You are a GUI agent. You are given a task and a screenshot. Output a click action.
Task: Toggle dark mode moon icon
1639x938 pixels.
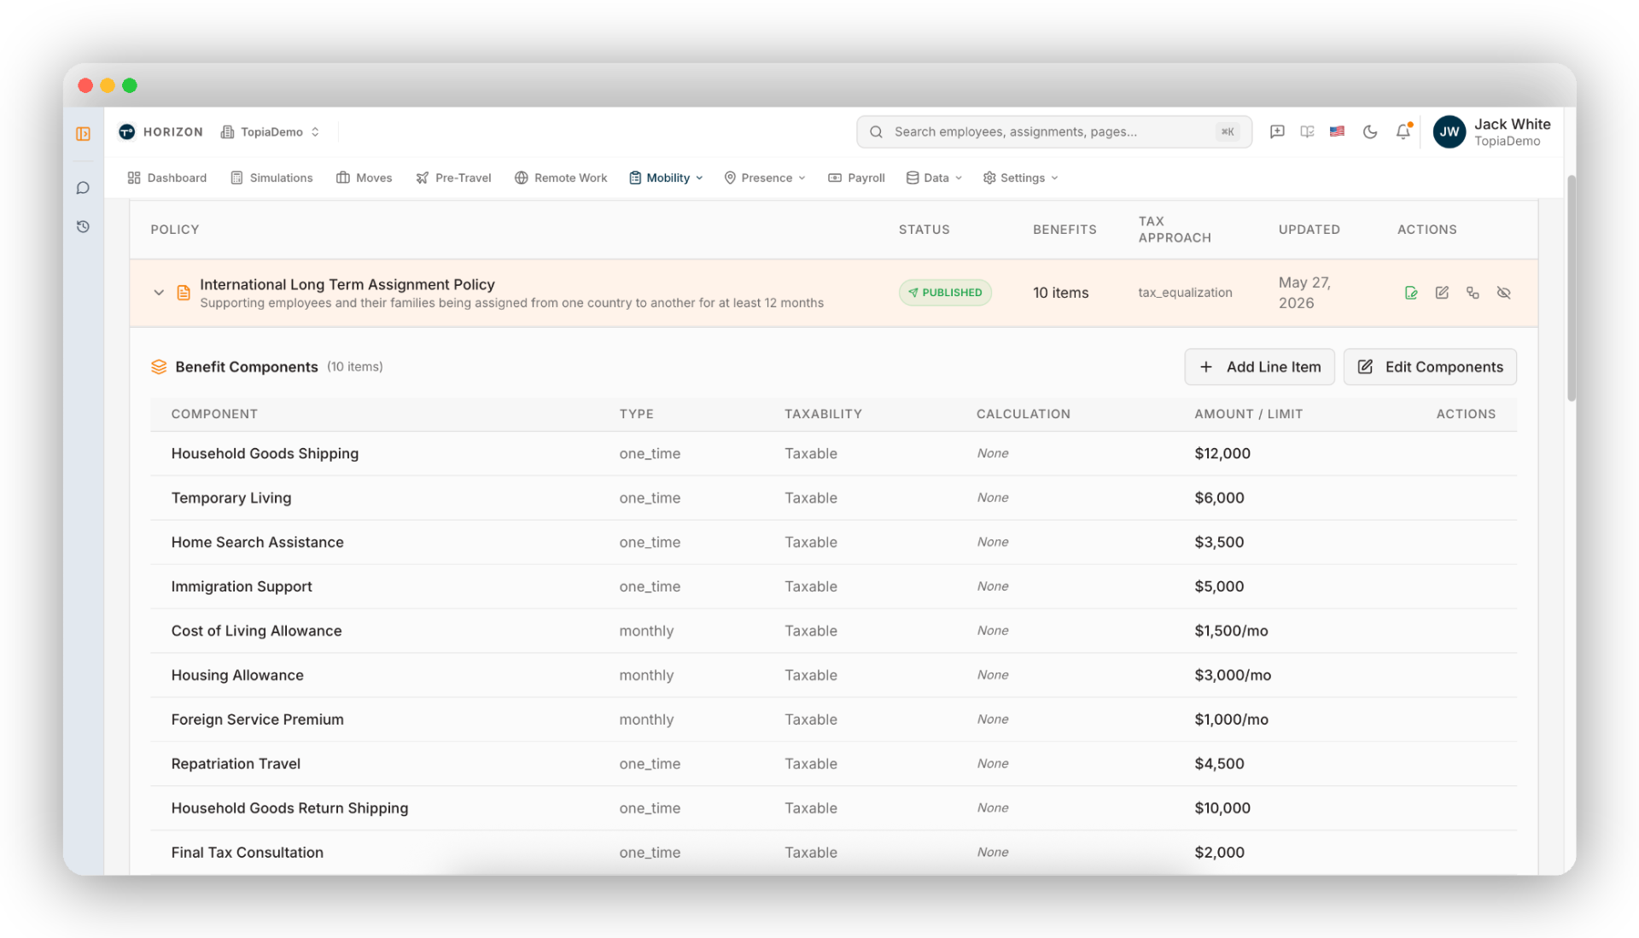point(1370,131)
